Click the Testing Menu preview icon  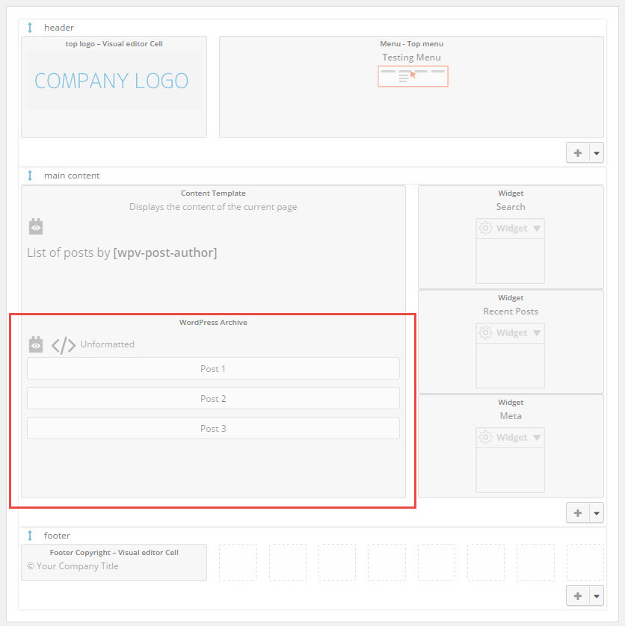point(413,76)
